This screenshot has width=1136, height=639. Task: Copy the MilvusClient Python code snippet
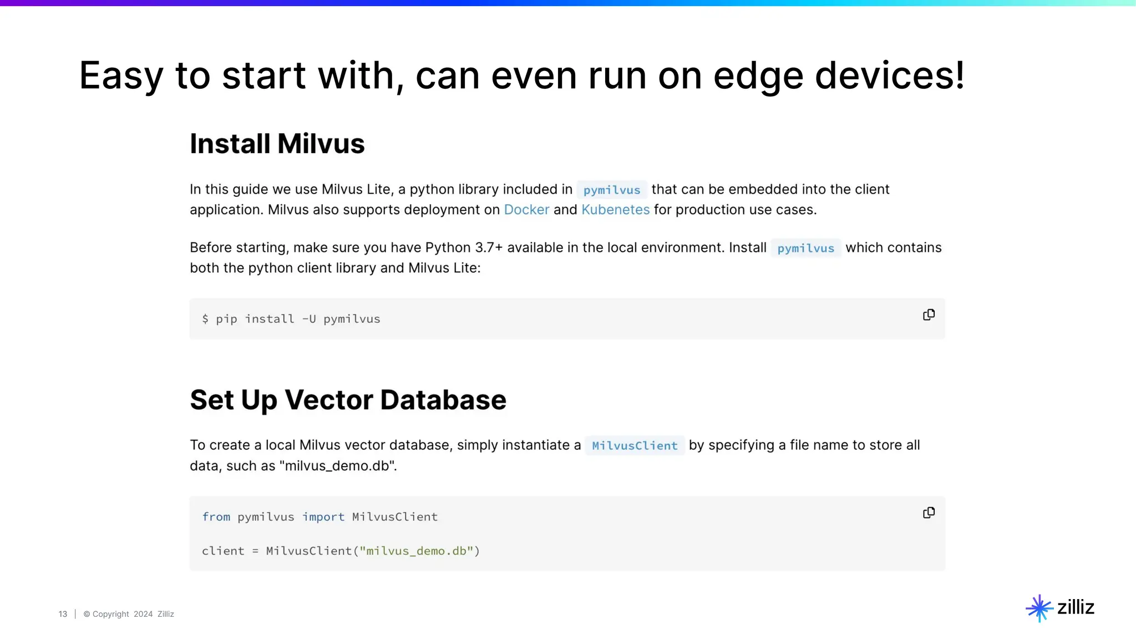(x=929, y=513)
